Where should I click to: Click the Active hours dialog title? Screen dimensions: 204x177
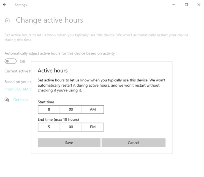tap(53, 71)
